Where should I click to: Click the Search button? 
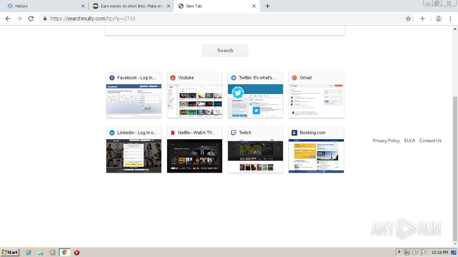coord(225,50)
